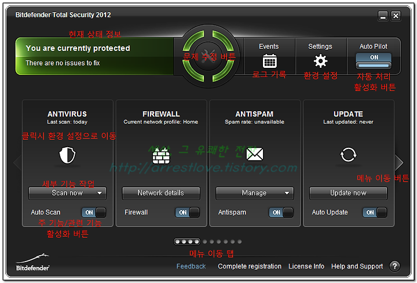Click 'Current network profile: Home' text
The width and height of the screenshot is (417, 283).
coord(160,122)
